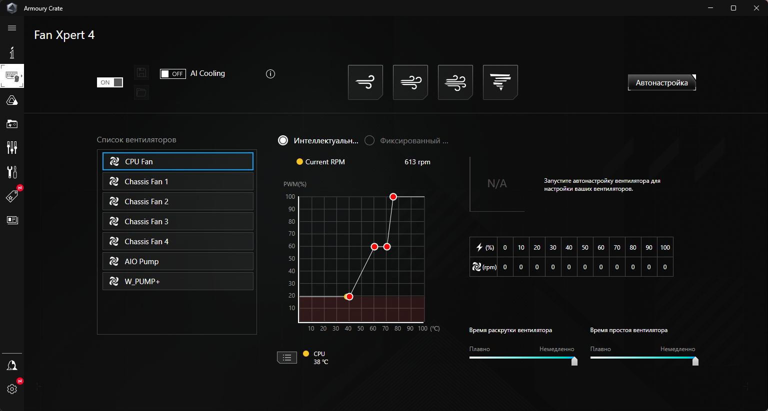Click the 100 percent table header cell
Screen dimensions: 768x411
coord(665,247)
